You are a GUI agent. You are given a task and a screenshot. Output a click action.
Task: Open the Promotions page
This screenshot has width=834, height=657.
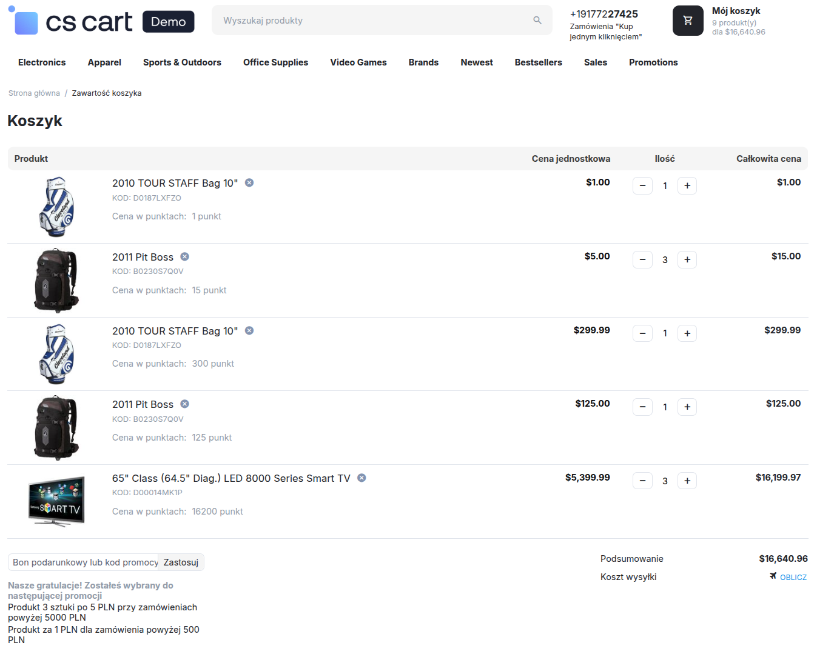pyautogui.click(x=653, y=62)
